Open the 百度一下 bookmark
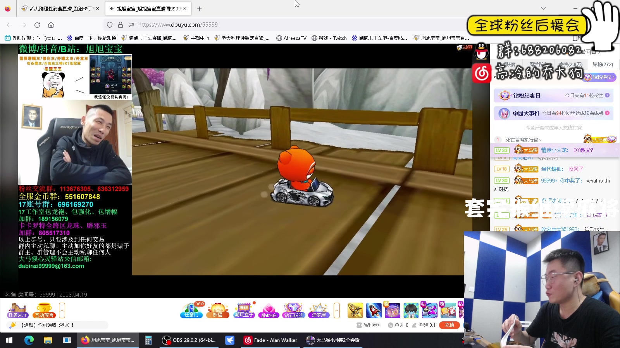The width and height of the screenshot is (620, 348). pos(92,38)
